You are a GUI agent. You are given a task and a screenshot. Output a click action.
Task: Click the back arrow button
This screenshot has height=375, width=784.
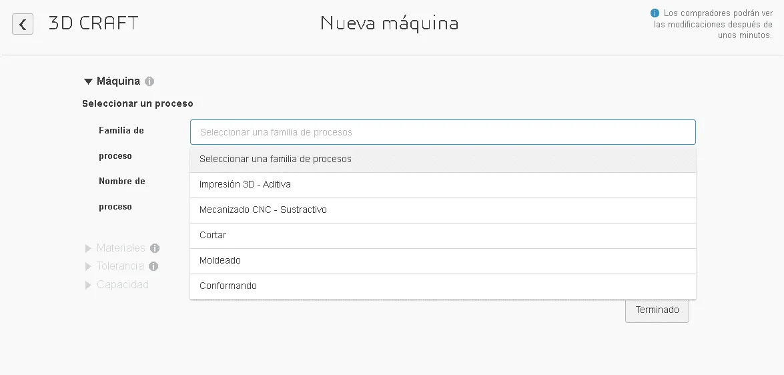tap(23, 25)
